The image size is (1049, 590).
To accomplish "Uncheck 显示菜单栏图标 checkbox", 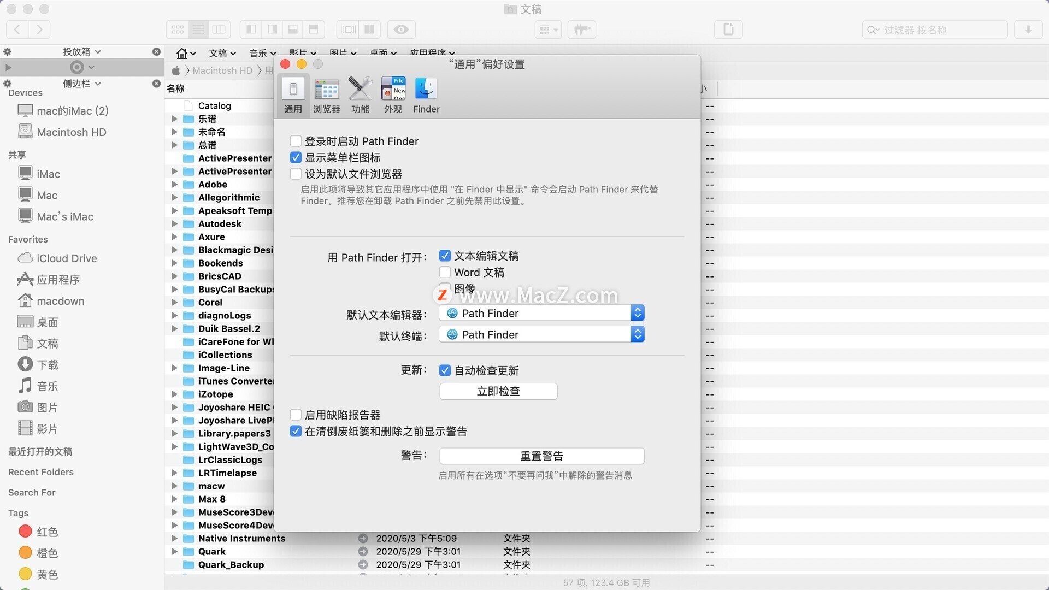I will point(296,157).
